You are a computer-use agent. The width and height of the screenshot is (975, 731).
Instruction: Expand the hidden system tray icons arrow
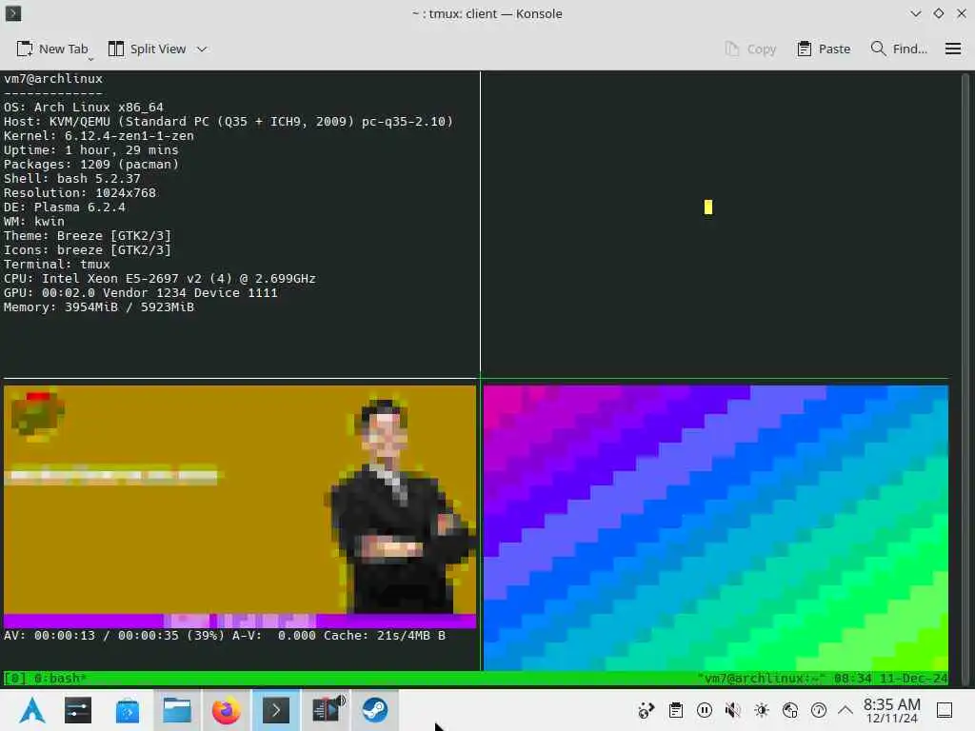coord(846,710)
